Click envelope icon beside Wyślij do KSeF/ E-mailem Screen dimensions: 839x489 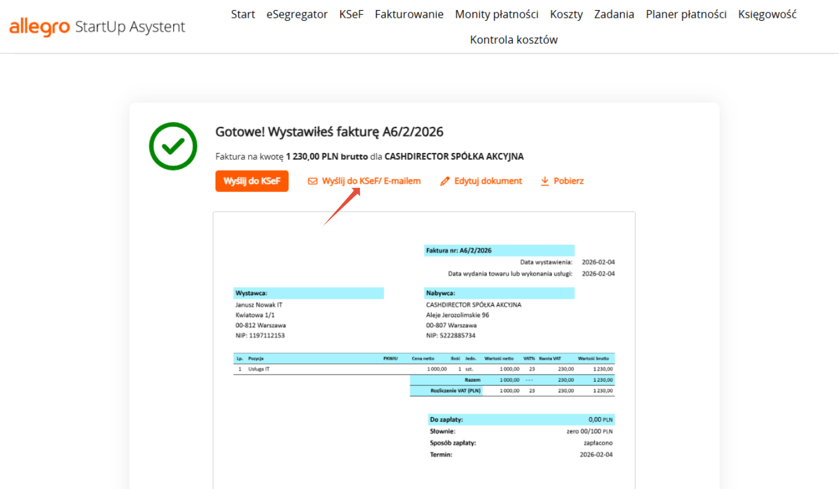click(x=312, y=181)
